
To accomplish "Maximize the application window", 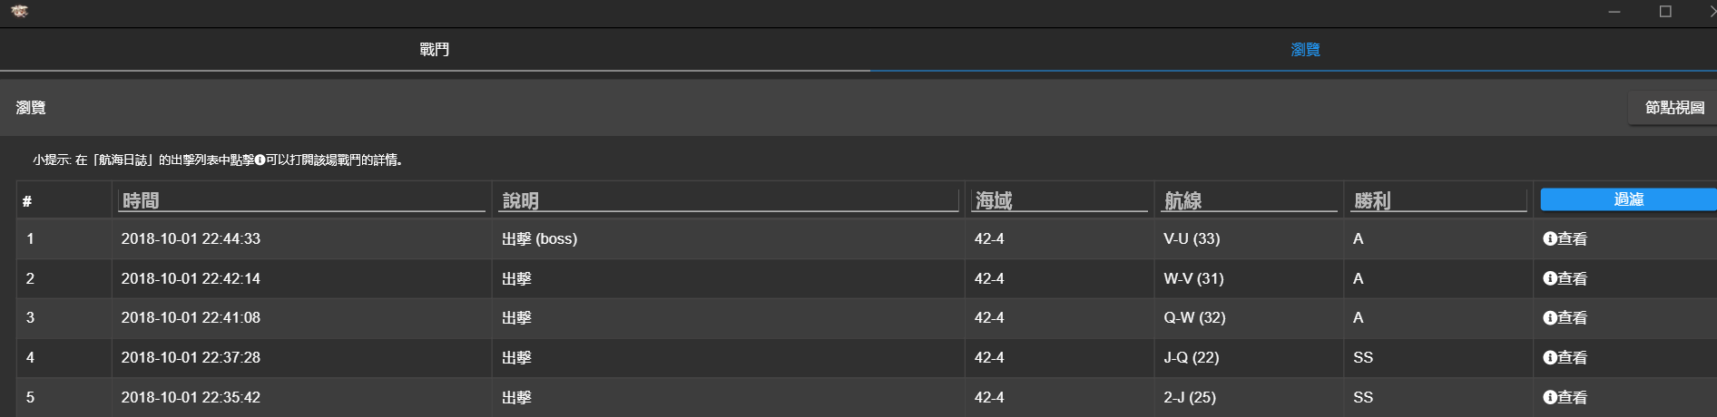I will point(1665,12).
